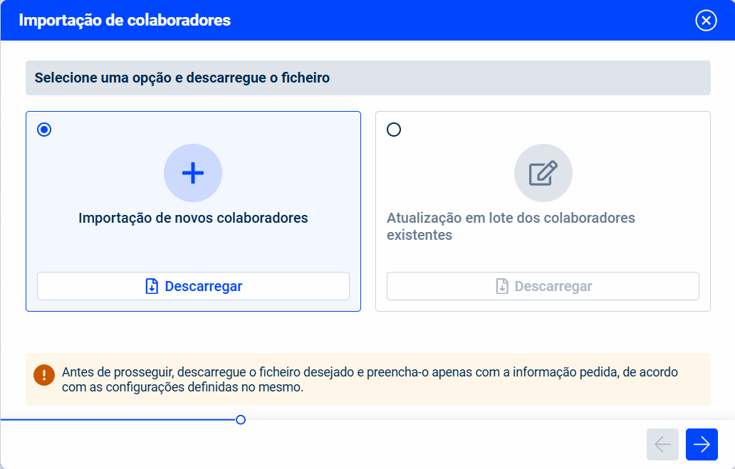The image size is (735, 469).
Task: Select the batch update existing collaborators radio
Action: (394, 130)
